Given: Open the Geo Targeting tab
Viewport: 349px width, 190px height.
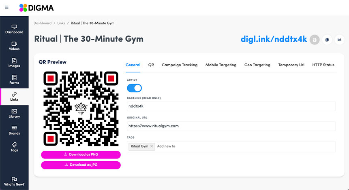Looking at the screenshot, I should [x=257, y=65].
